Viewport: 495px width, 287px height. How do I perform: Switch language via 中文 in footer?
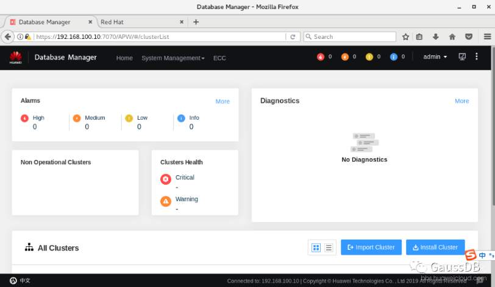[25, 280]
